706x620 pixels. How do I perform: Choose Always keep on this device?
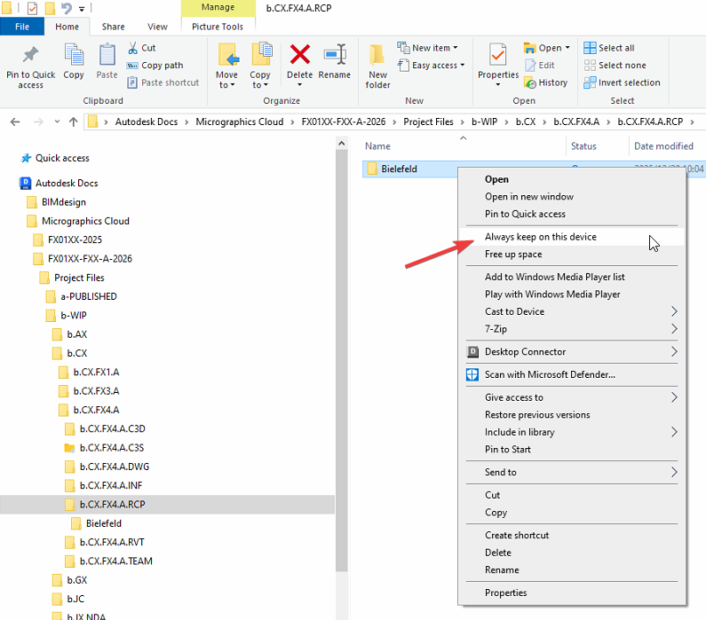[x=571, y=237]
